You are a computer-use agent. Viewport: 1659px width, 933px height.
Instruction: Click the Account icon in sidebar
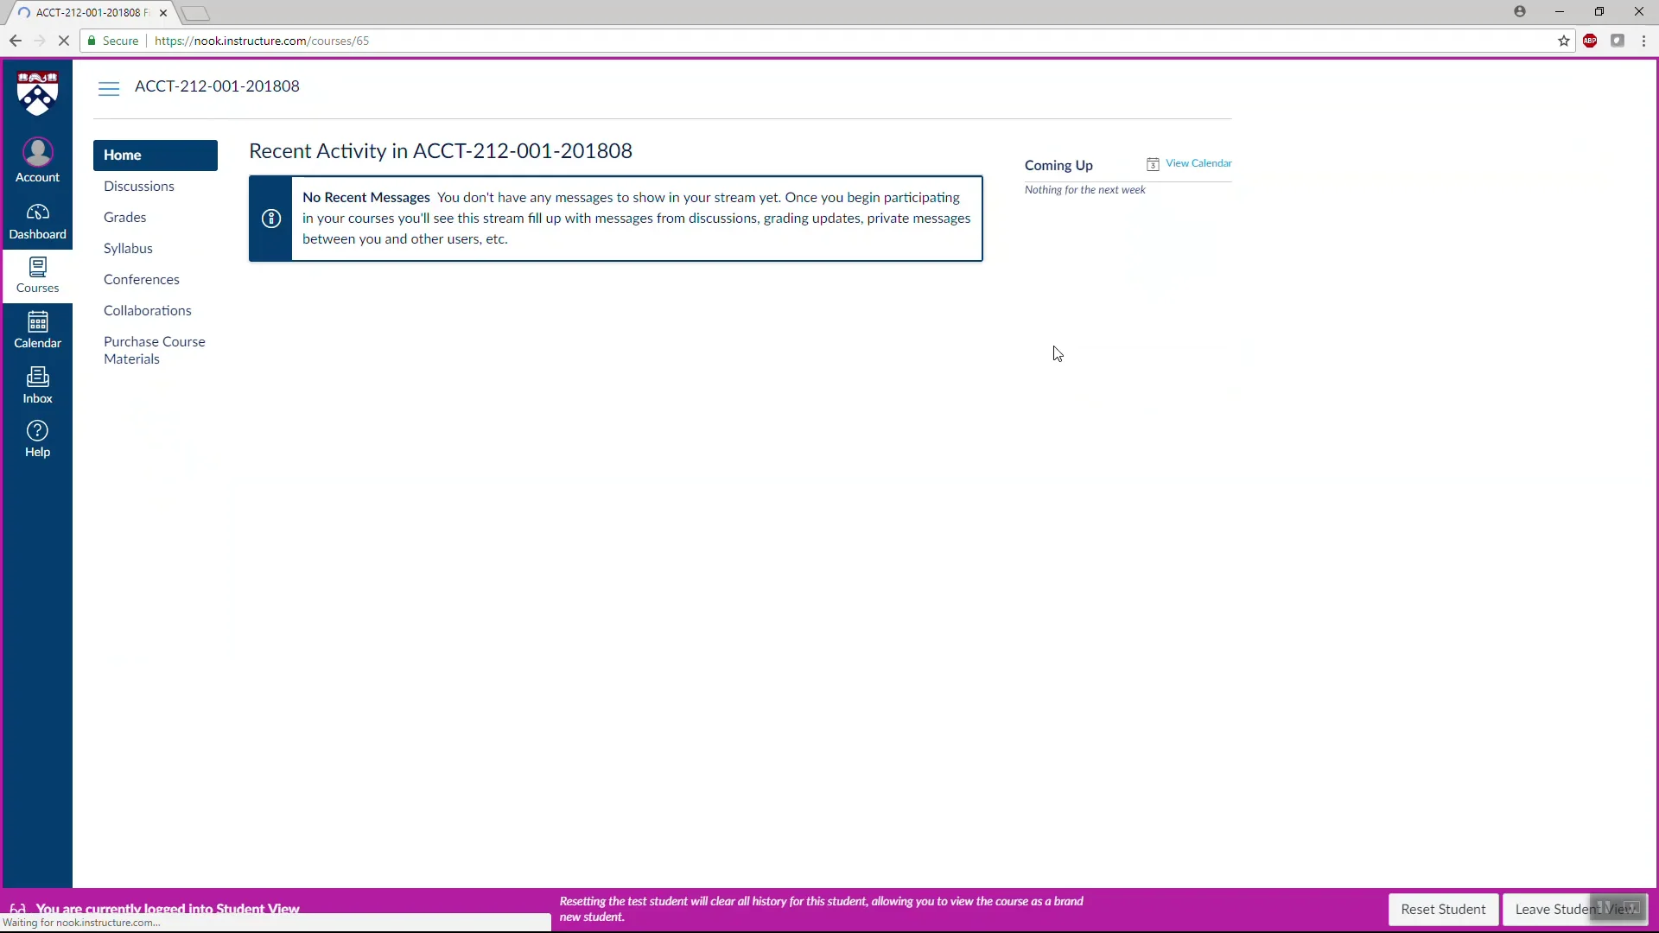pyautogui.click(x=38, y=160)
